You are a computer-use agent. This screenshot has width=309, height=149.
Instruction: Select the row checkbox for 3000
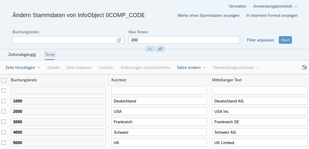pos(4,122)
